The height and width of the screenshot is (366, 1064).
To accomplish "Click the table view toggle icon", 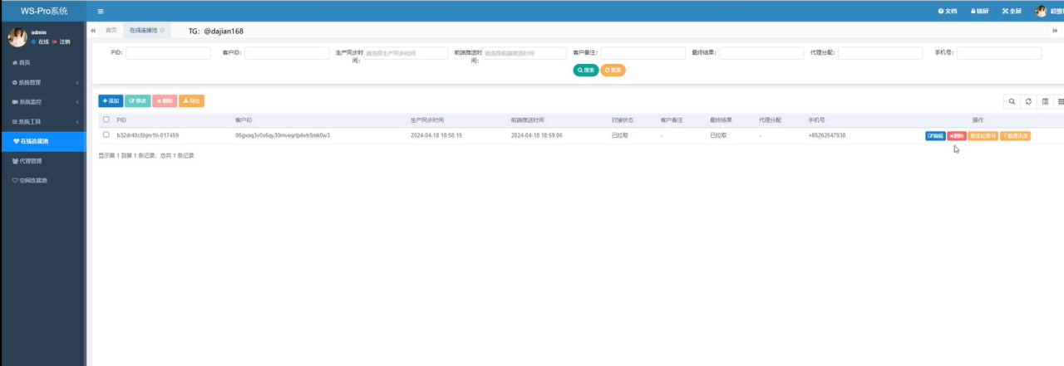I will [x=1045, y=101].
